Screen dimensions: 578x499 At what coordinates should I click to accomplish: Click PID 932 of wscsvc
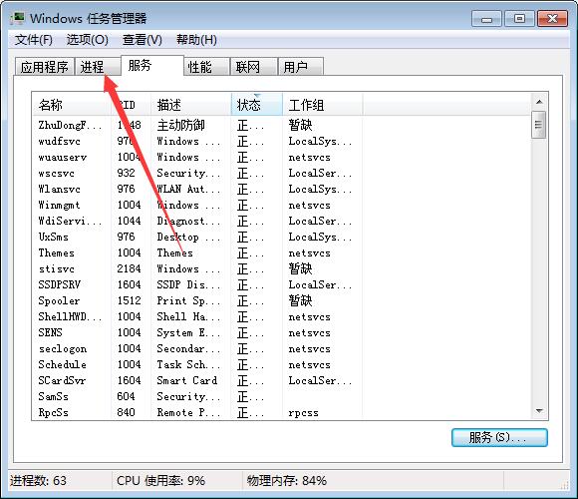pyautogui.click(x=126, y=173)
